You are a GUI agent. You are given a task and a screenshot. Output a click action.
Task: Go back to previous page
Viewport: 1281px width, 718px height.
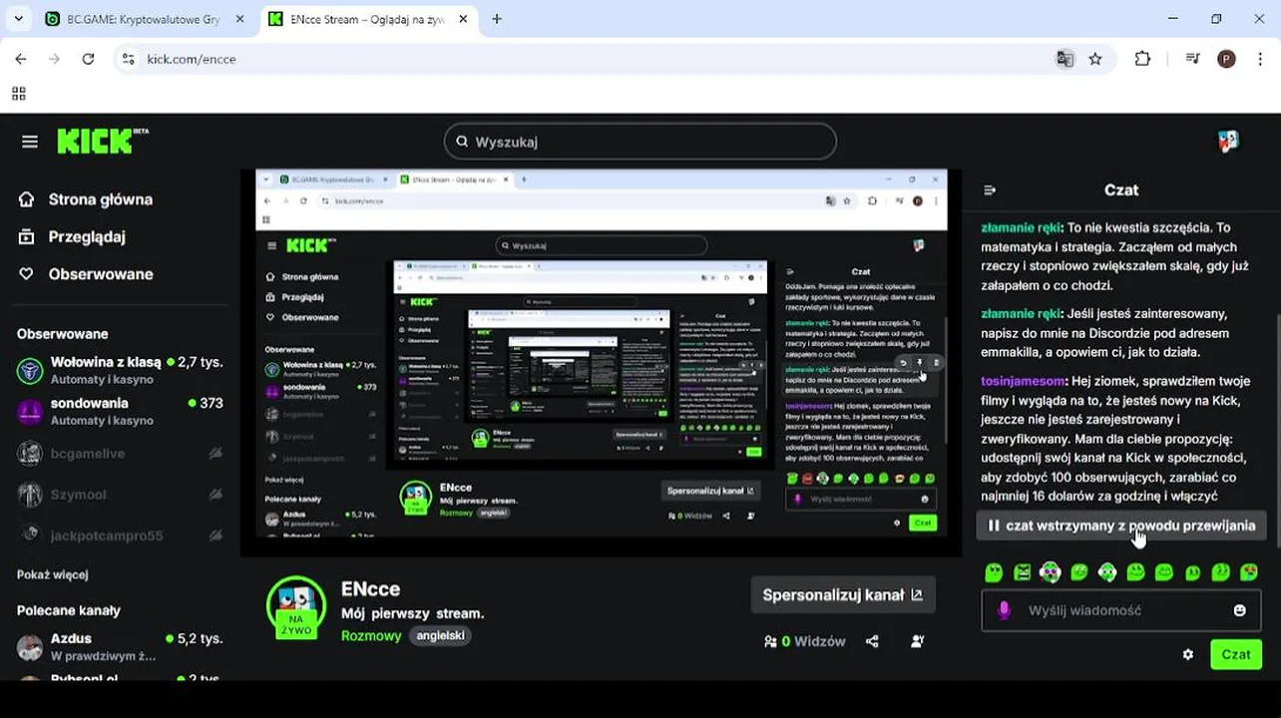click(x=21, y=59)
